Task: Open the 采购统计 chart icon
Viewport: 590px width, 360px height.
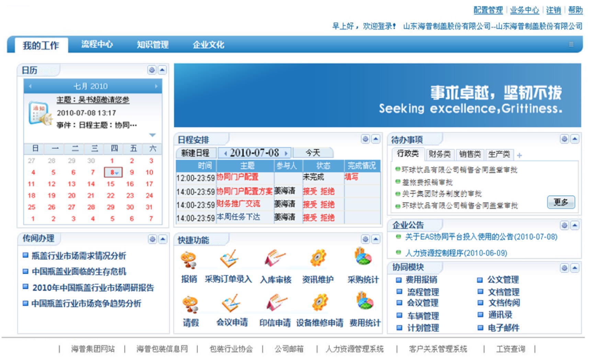Action: (363, 257)
